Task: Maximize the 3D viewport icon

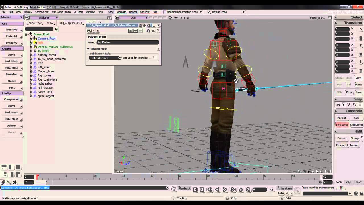Action: tap(330, 18)
